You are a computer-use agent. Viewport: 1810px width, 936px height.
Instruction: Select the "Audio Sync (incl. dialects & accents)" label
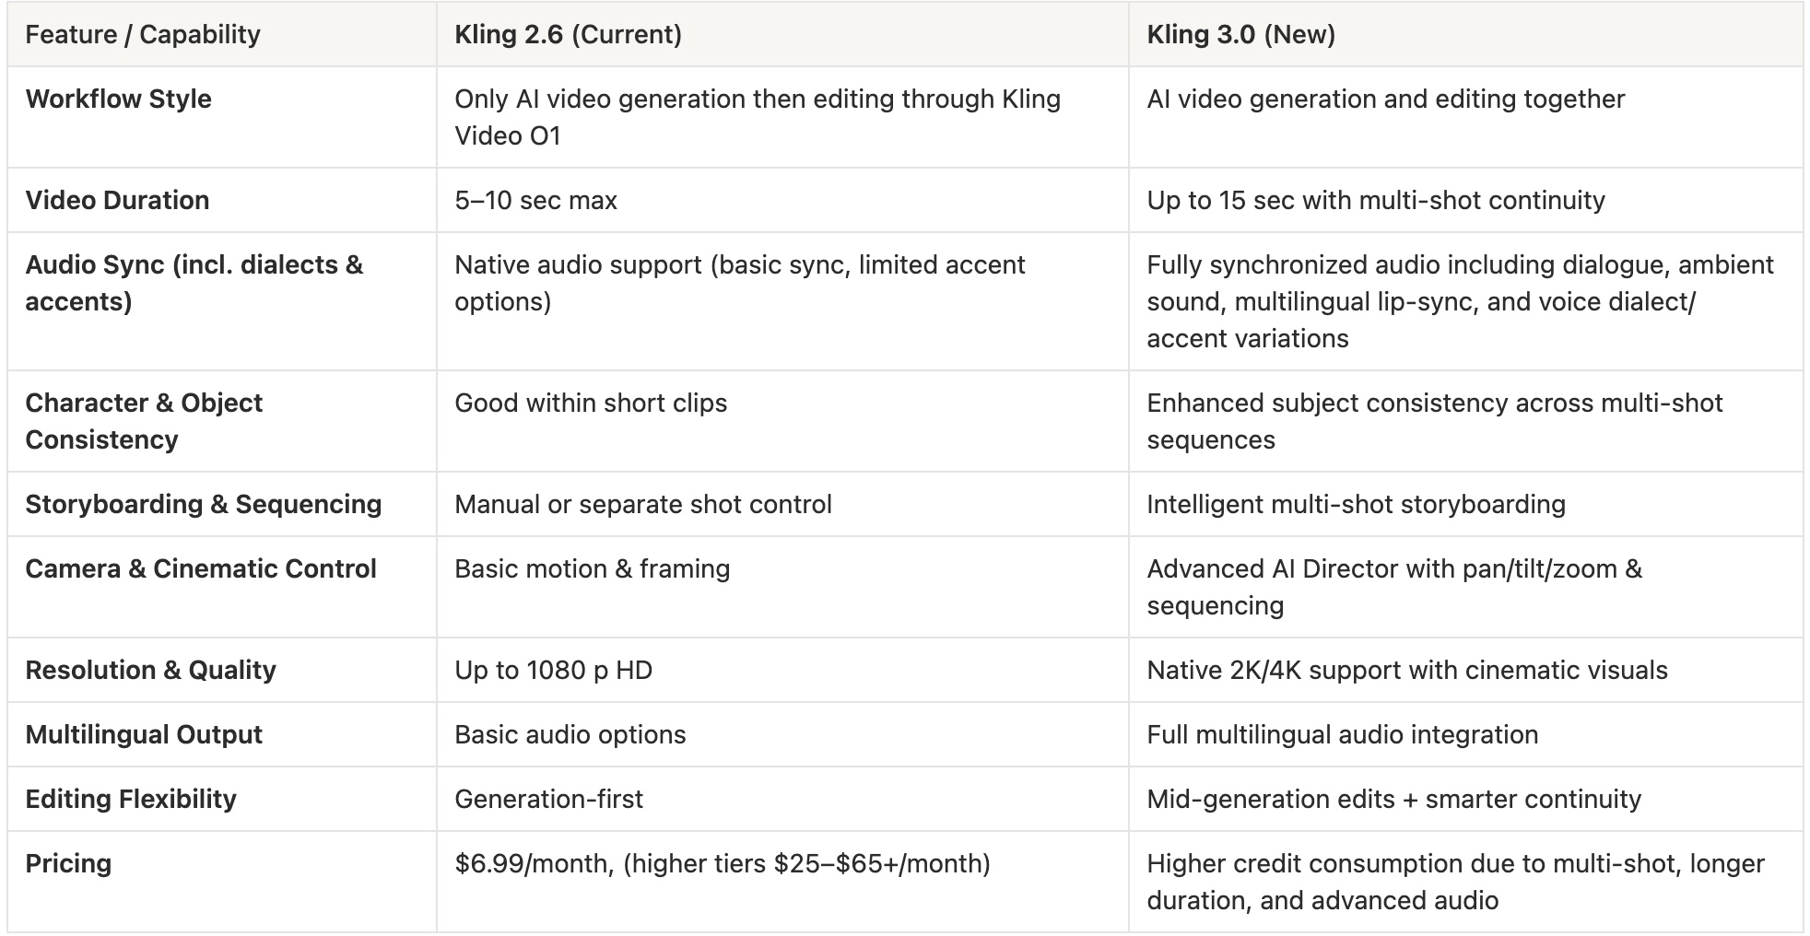click(x=194, y=283)
